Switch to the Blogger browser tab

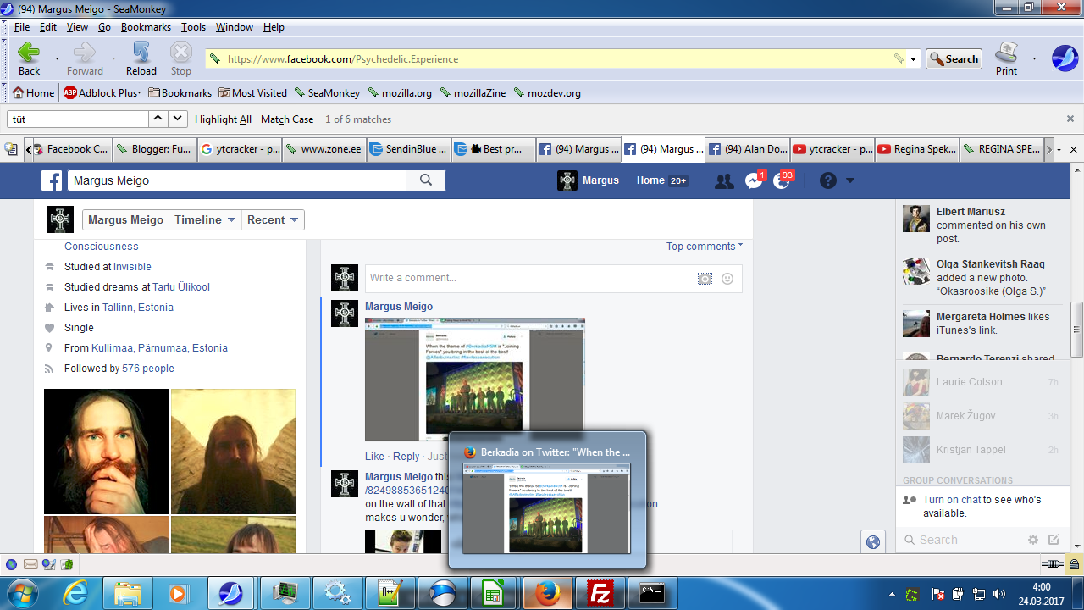(155, 149)
